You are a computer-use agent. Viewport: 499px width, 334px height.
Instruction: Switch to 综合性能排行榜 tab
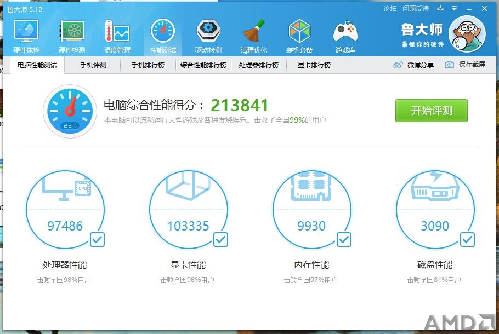(x=203, y=65)
